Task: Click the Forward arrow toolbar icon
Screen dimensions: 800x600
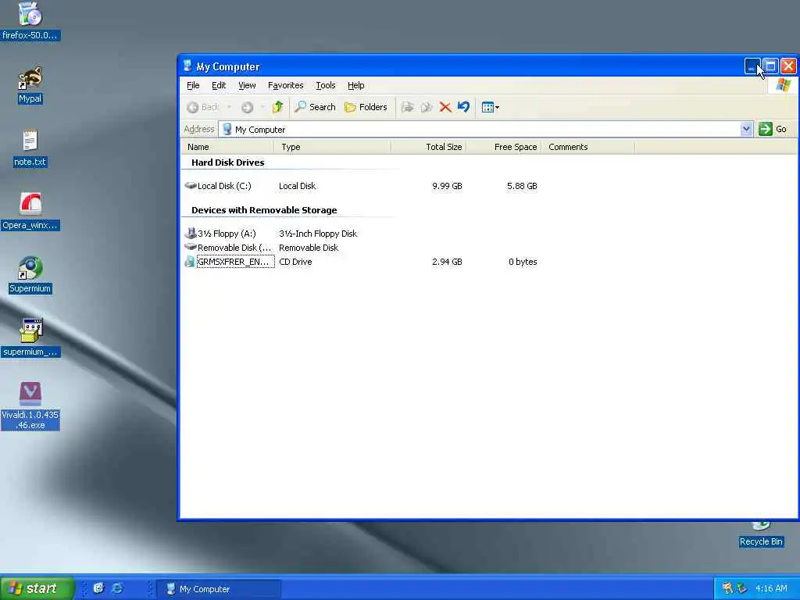Action: pyautogui.click(x=248, y=107)
